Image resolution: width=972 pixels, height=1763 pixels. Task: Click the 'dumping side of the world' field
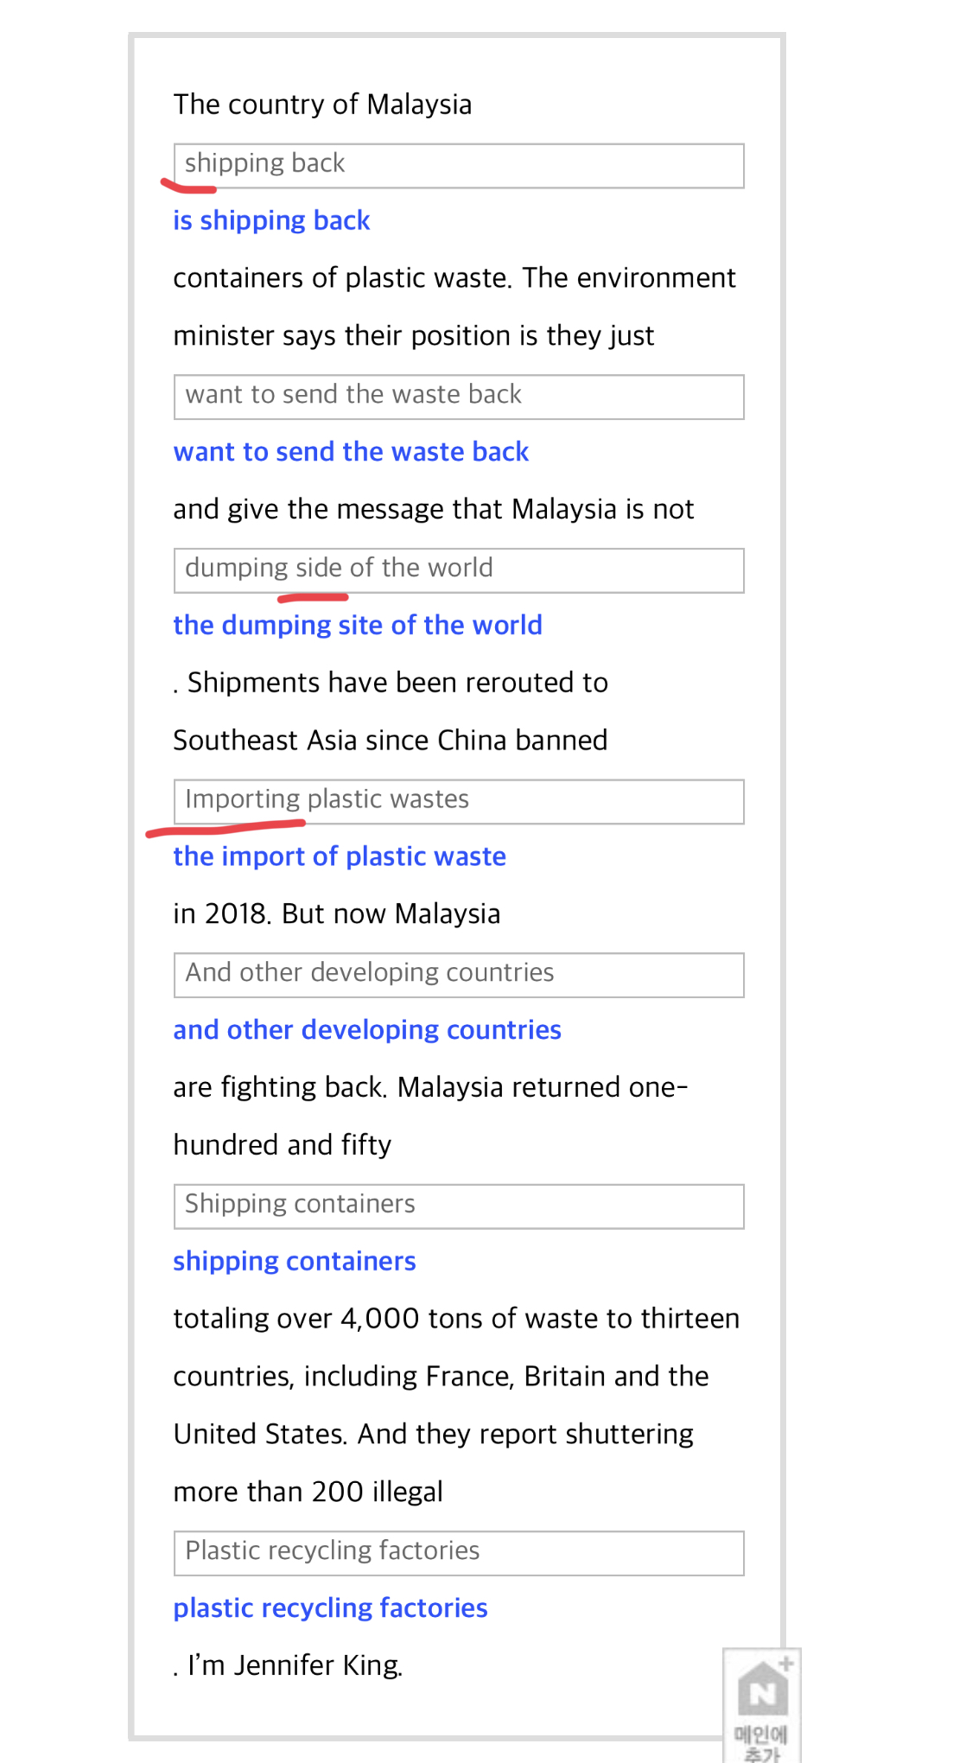459,570
